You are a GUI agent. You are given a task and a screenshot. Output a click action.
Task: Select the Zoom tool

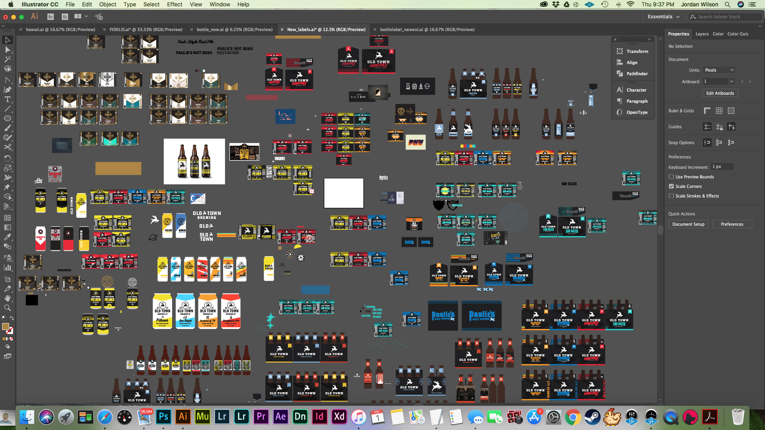7,308
